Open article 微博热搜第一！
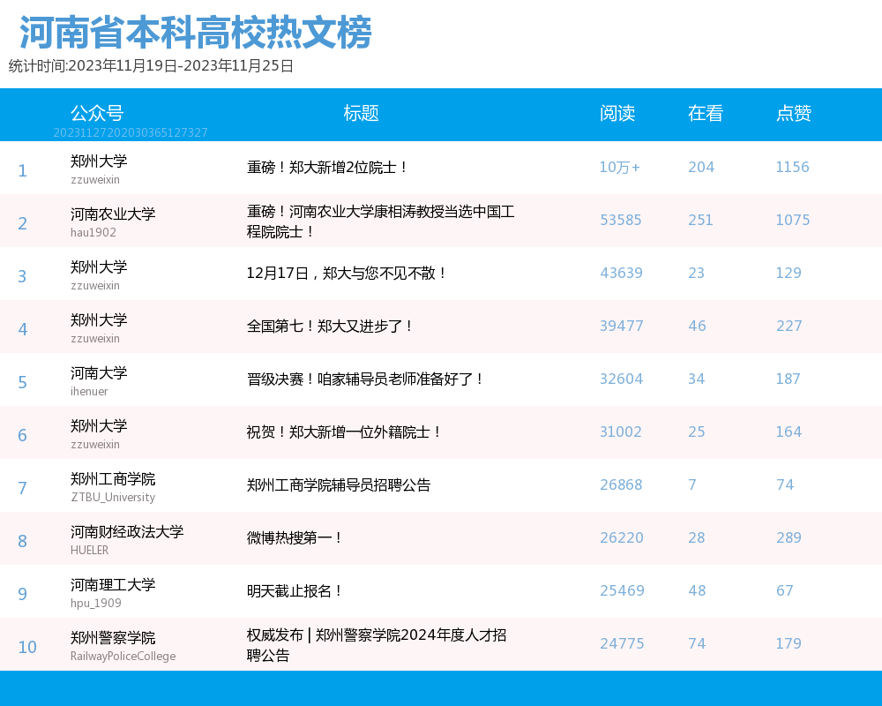The image size is (882, 706). 295,537
